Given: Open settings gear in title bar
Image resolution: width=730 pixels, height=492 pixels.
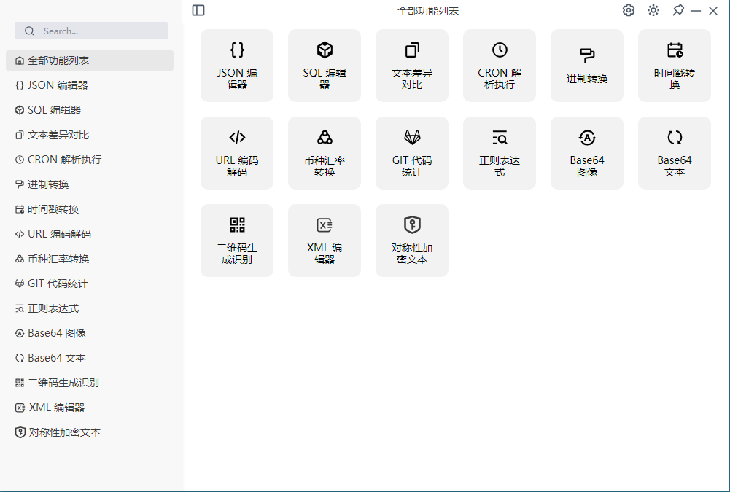Looking at the screenshot, I should (x=629, y=10).
